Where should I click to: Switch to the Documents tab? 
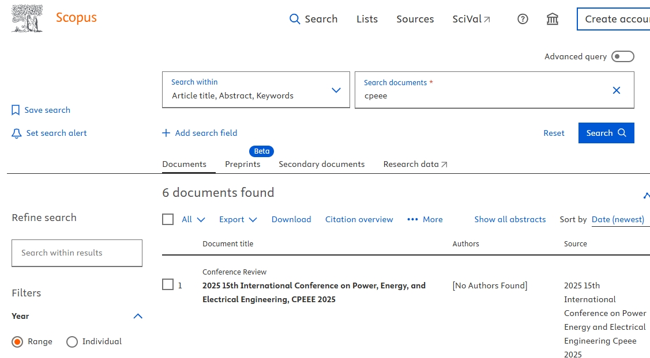184,164
